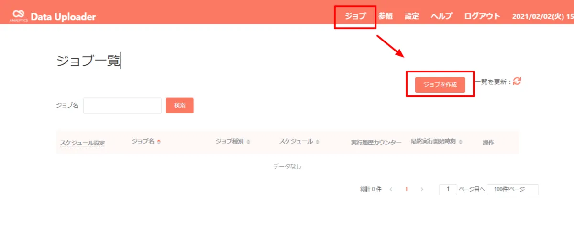
Task: Go to previous page using left chevron
Action: coord(391,189)
